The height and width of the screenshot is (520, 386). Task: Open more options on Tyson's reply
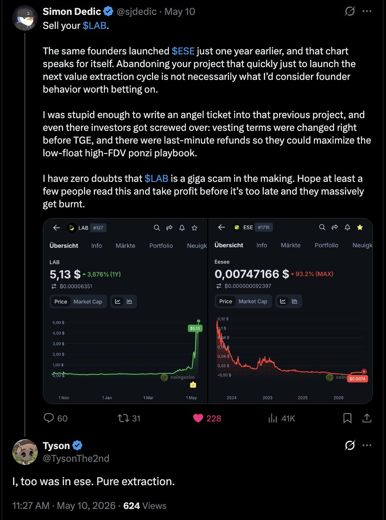point(367,445)
